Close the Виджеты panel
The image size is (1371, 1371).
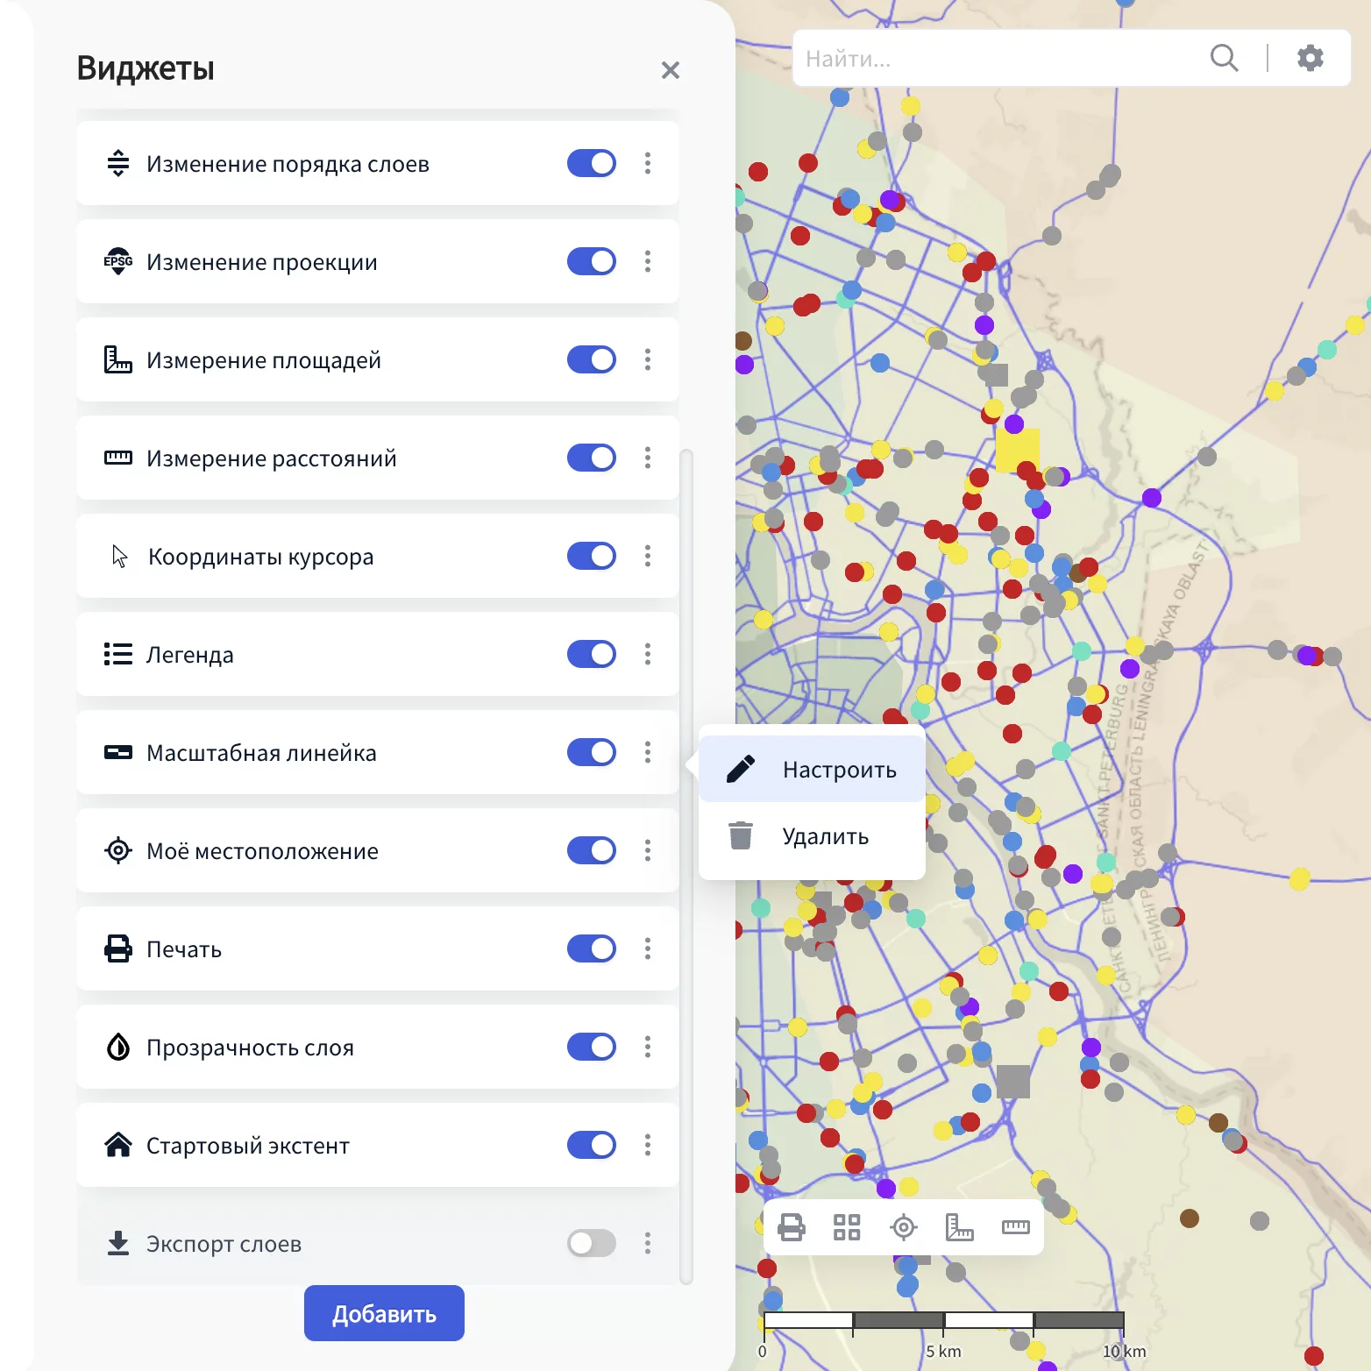coord(670,70)
